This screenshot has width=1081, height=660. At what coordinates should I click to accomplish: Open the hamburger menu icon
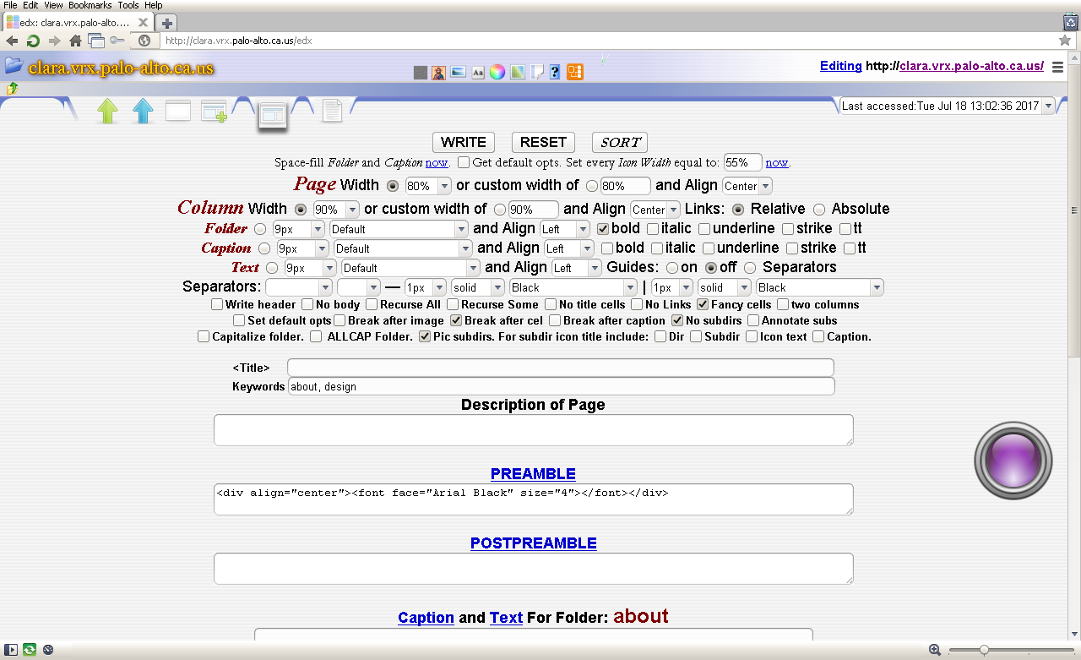tap(1057, 68)
